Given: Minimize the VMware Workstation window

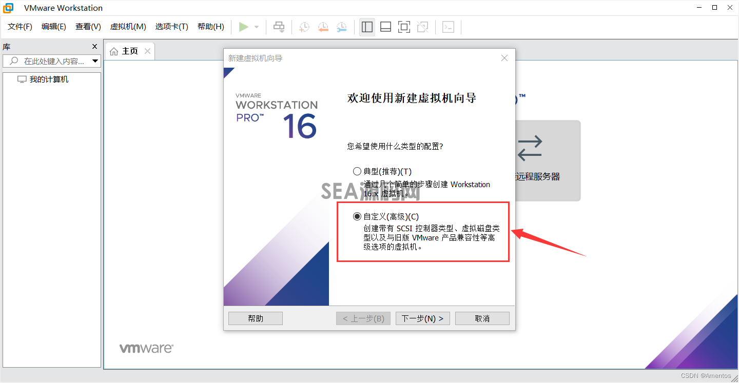Looking at the screenshot, I should pos(698,8).
